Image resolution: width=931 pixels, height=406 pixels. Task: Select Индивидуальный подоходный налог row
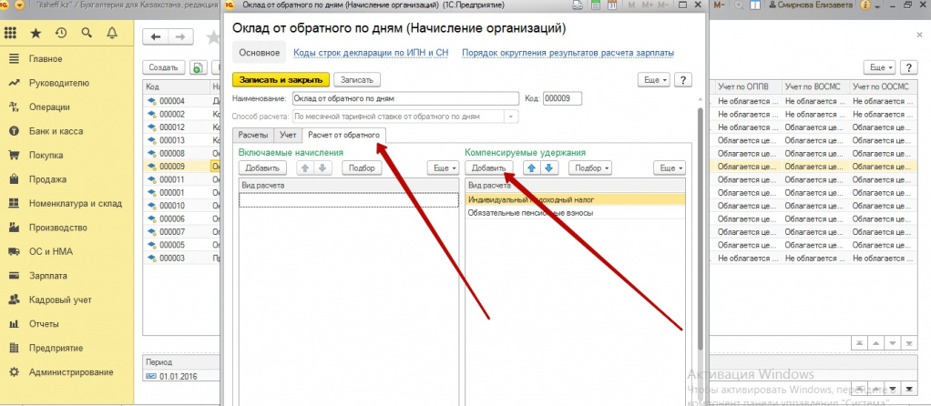click(x=574, y=198)
